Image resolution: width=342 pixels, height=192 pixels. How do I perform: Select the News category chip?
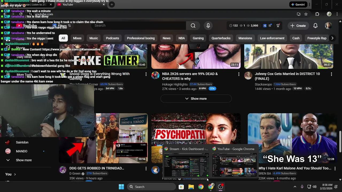(166, 38)
